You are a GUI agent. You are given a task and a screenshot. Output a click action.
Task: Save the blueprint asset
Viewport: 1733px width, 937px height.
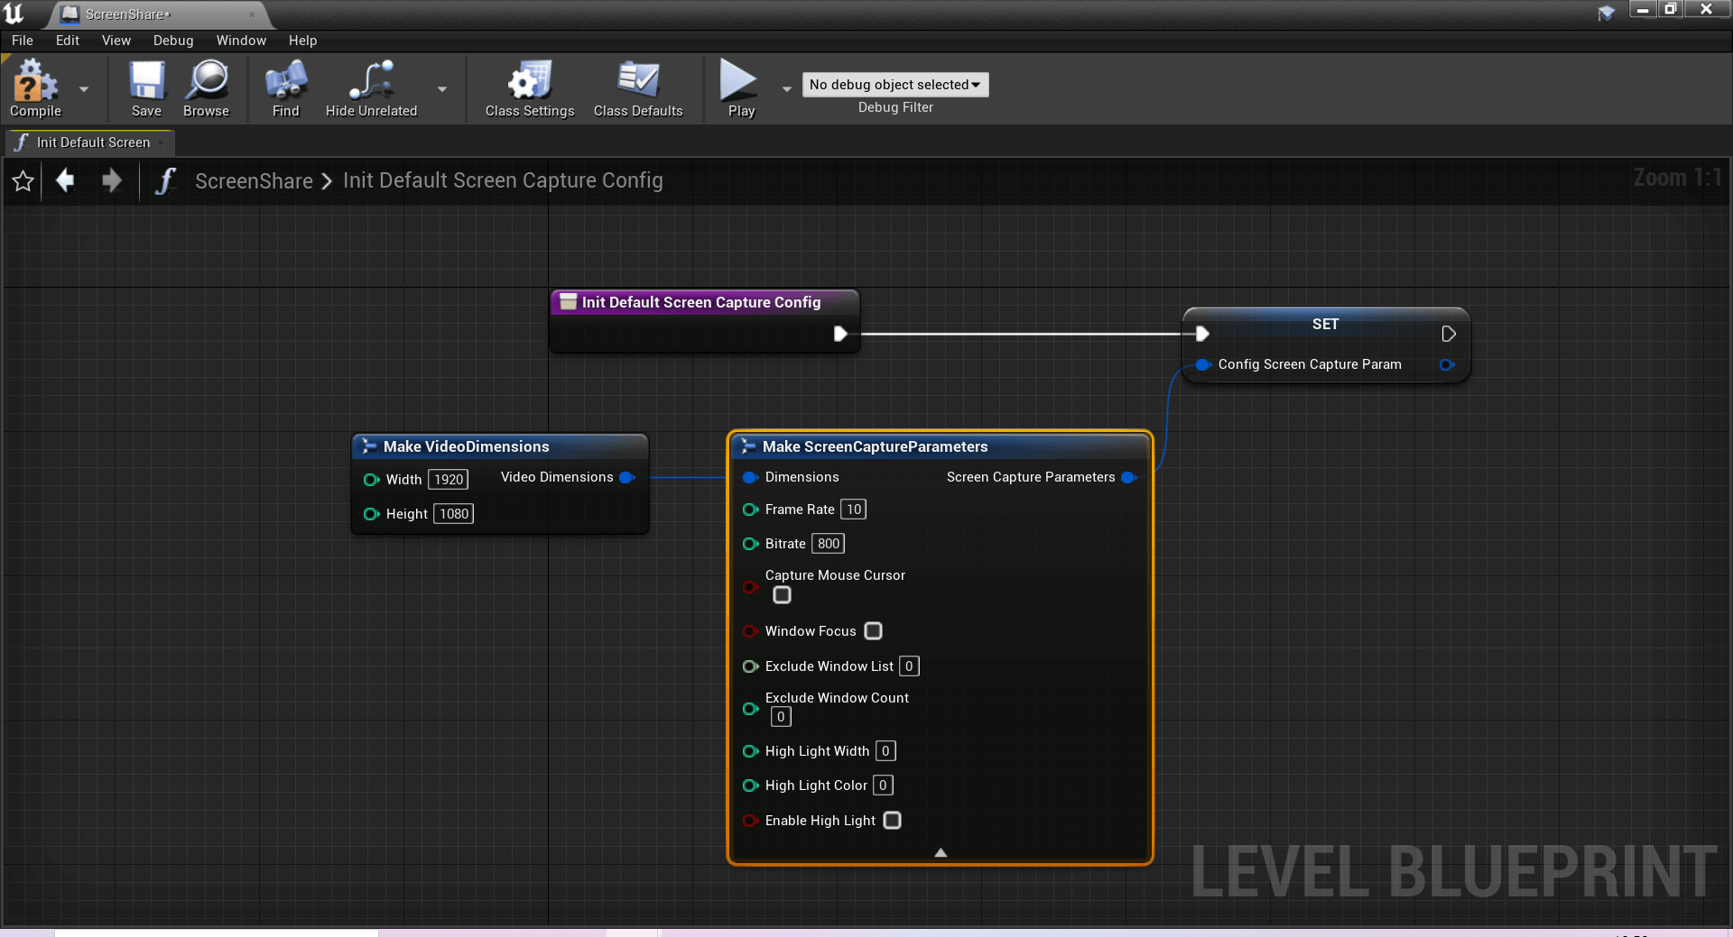click(x=146, y=88)
